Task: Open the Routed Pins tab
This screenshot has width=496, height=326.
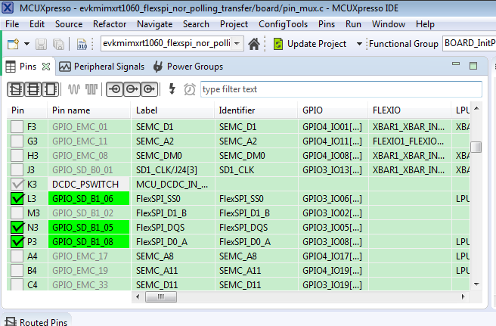Action: (x=36, y=321)
